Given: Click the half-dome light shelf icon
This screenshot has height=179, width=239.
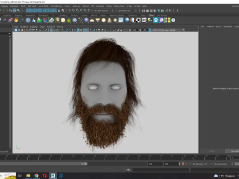Looking at the screenshot, I should 92,20.
